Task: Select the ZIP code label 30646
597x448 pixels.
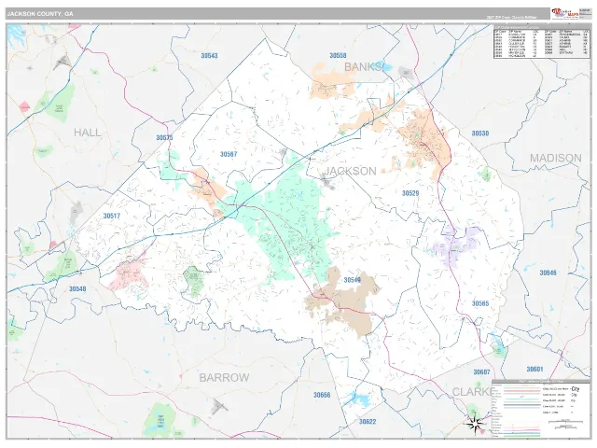Action: tap(548, 273)
